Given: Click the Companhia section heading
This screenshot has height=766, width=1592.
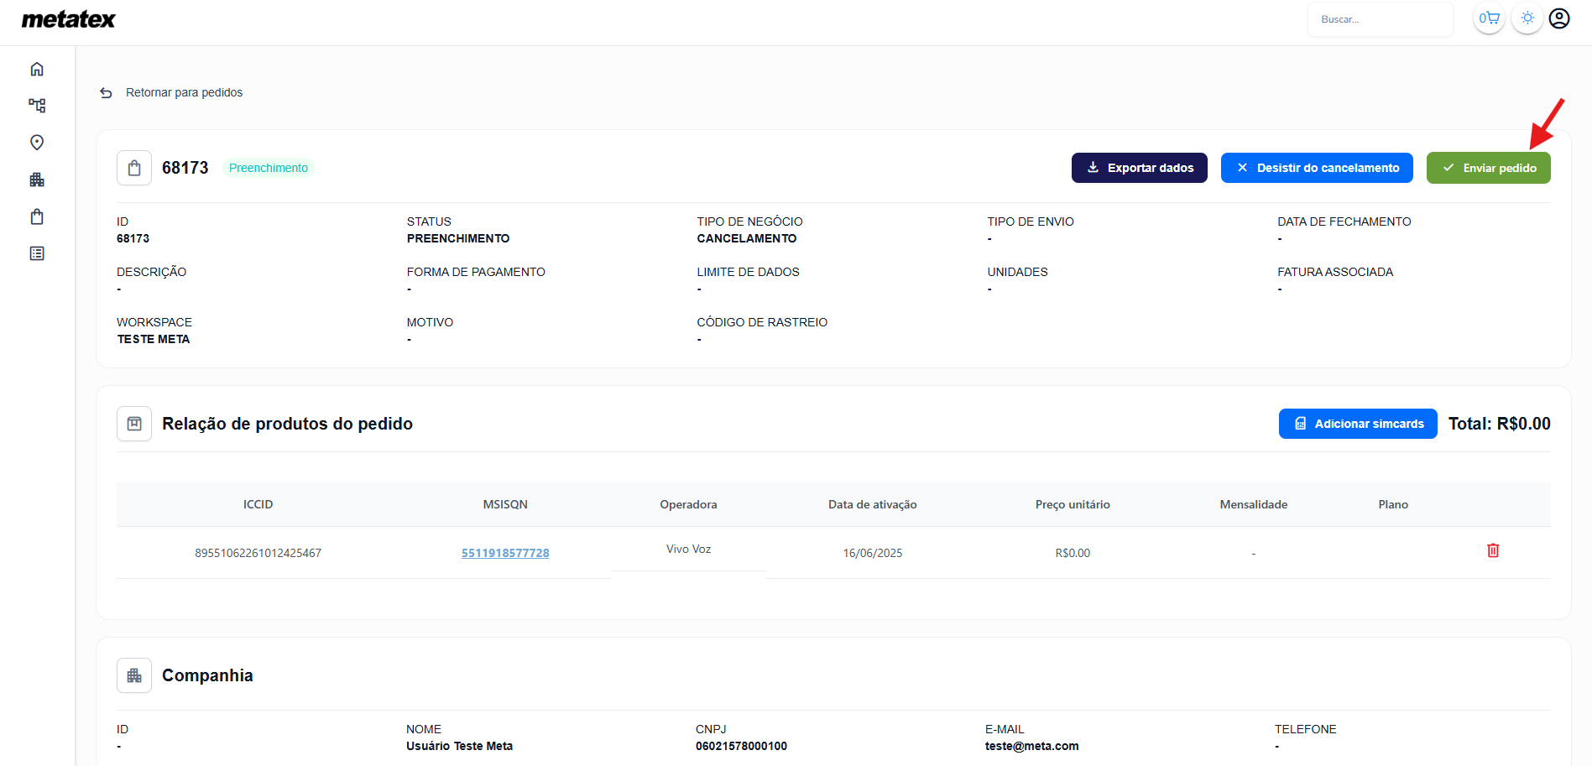Looking at the screenshot, I should [207, 675].
